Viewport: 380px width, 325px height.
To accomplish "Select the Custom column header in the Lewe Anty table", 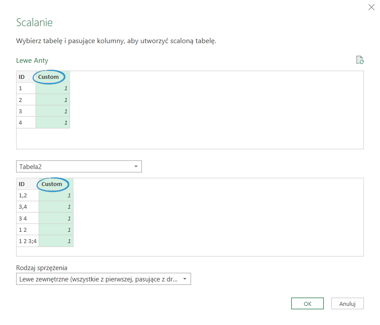I will [48, 77].
